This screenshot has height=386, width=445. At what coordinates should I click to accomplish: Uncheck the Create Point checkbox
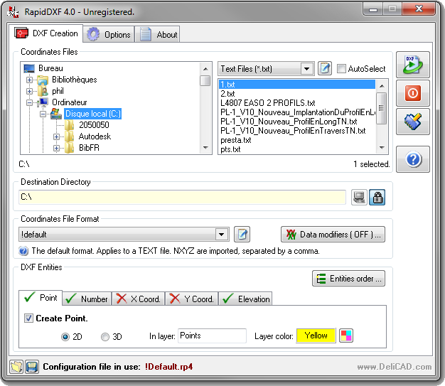pyautogui.click(x=28, y=318)
